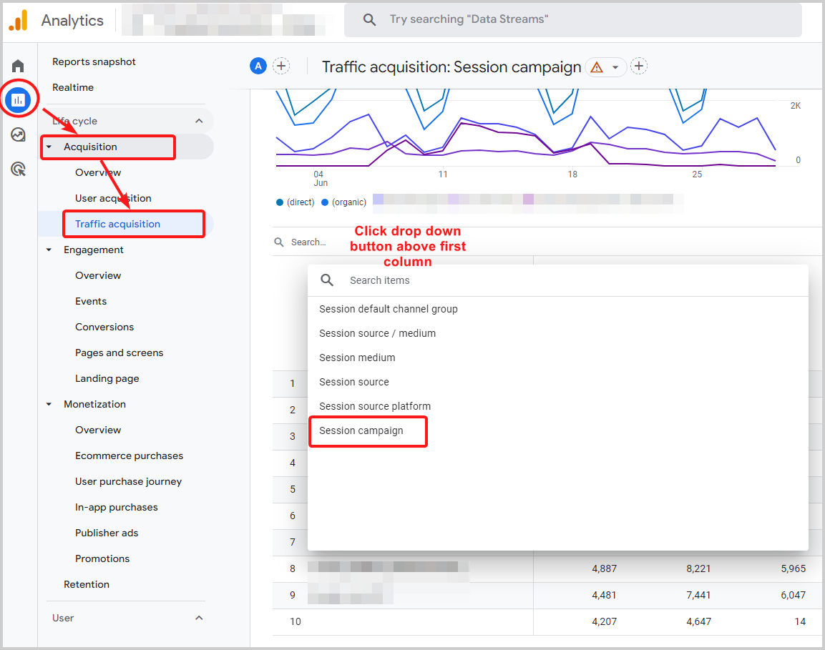
Task: Open the Promotions report
Action: click(102, 559)
